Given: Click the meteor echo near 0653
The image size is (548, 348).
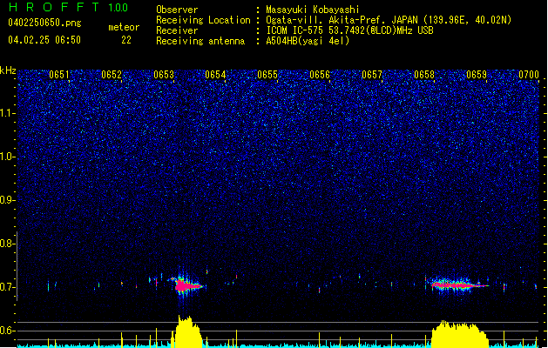Looking at the screenshot, I should (186, 284).
